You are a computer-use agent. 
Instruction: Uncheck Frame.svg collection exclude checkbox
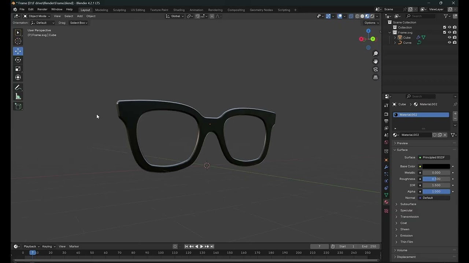tap(444, 33)
